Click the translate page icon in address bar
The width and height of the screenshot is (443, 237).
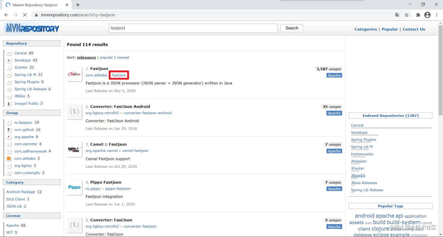coord(397,15)
